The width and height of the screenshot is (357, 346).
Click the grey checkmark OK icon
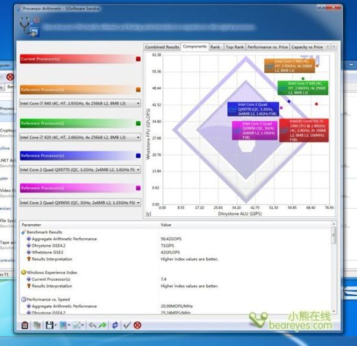pos(127,325)
